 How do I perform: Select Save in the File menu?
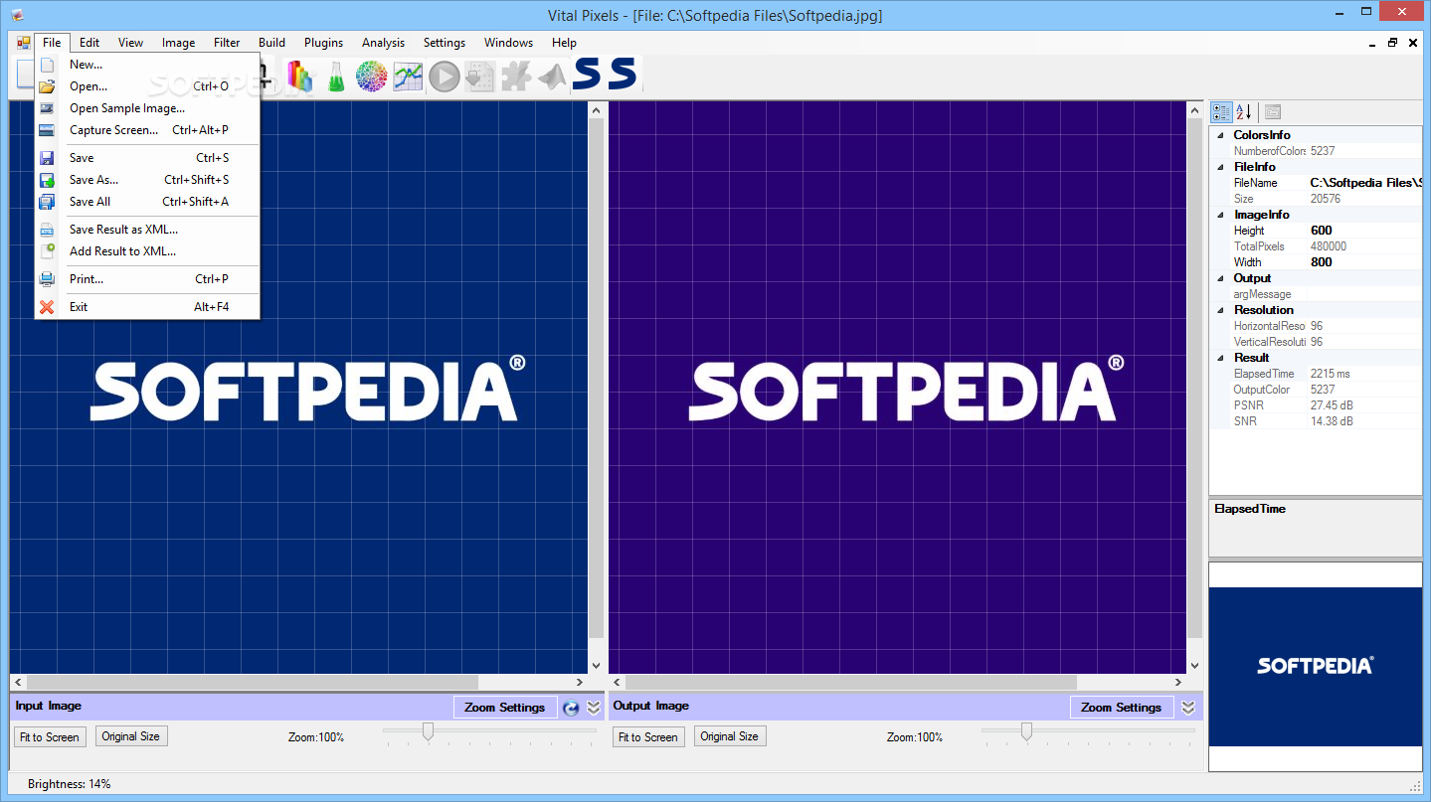coord(147,158)
